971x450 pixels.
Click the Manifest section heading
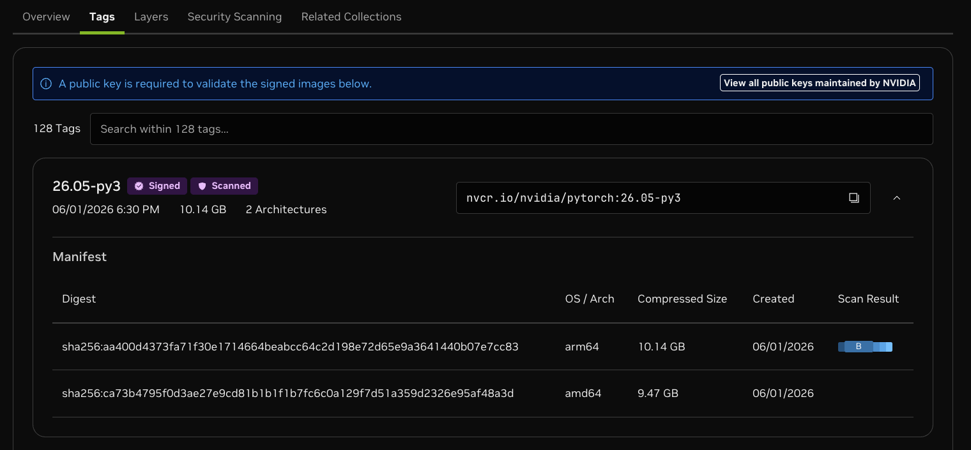click(x=79, y=257)
